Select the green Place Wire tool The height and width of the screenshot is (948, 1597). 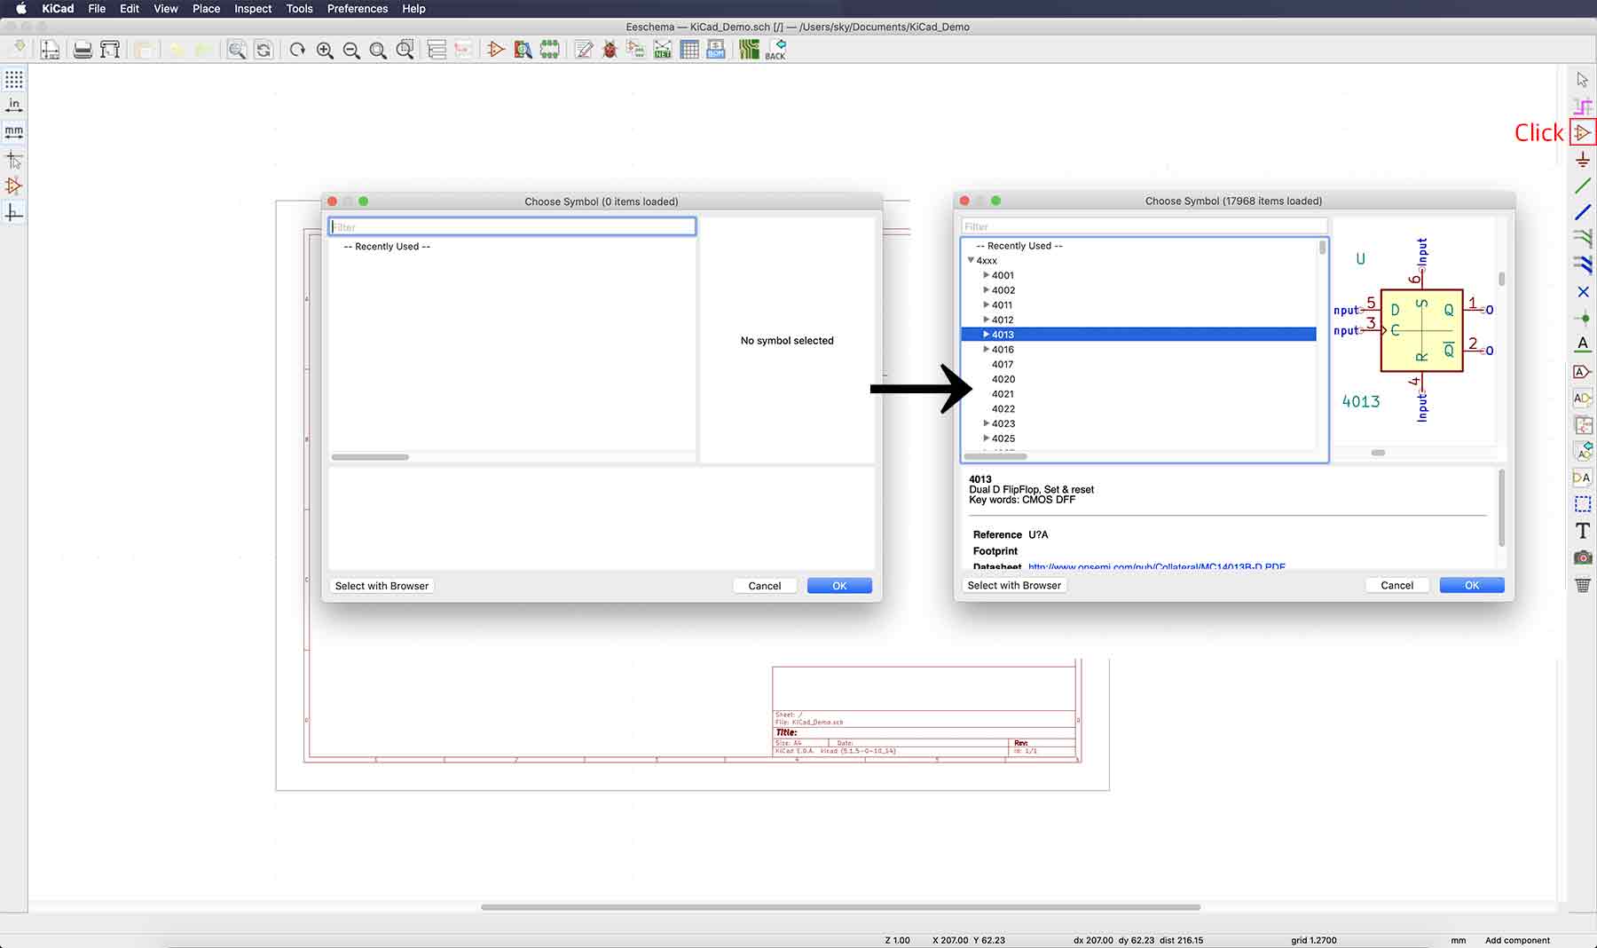pos(1583,186)
